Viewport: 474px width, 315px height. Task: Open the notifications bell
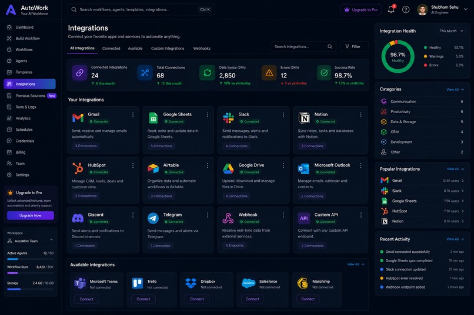click(x=391, y=9)
